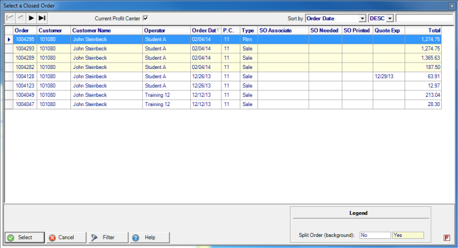Click the total 12.97
458x248 pixels.
pos(423,86)
